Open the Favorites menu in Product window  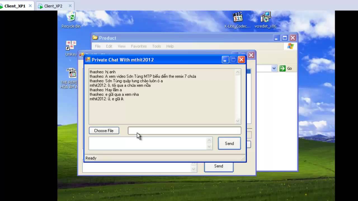coord(139,46)
